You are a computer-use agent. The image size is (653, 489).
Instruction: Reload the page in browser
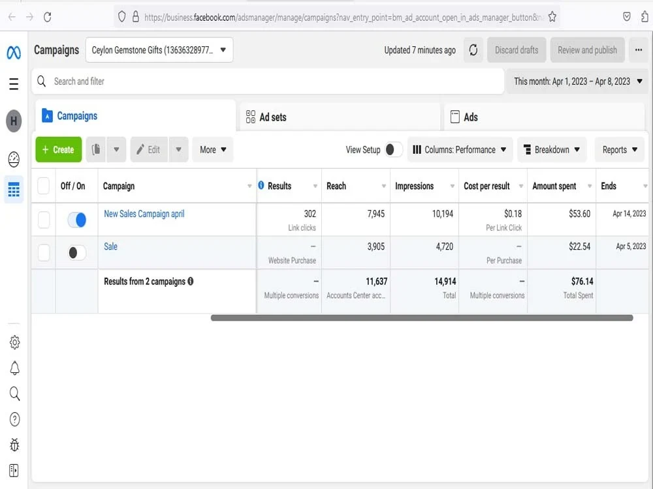coord(48,17)
